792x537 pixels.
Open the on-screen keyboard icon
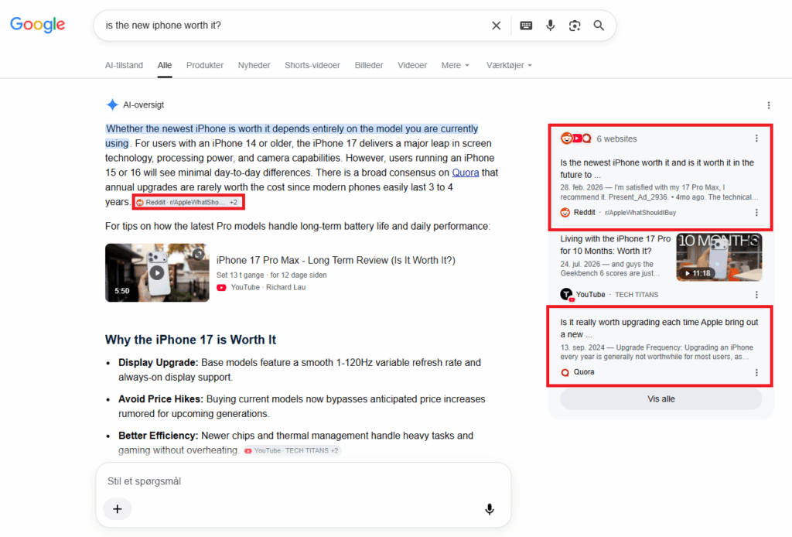pos(526,26)
